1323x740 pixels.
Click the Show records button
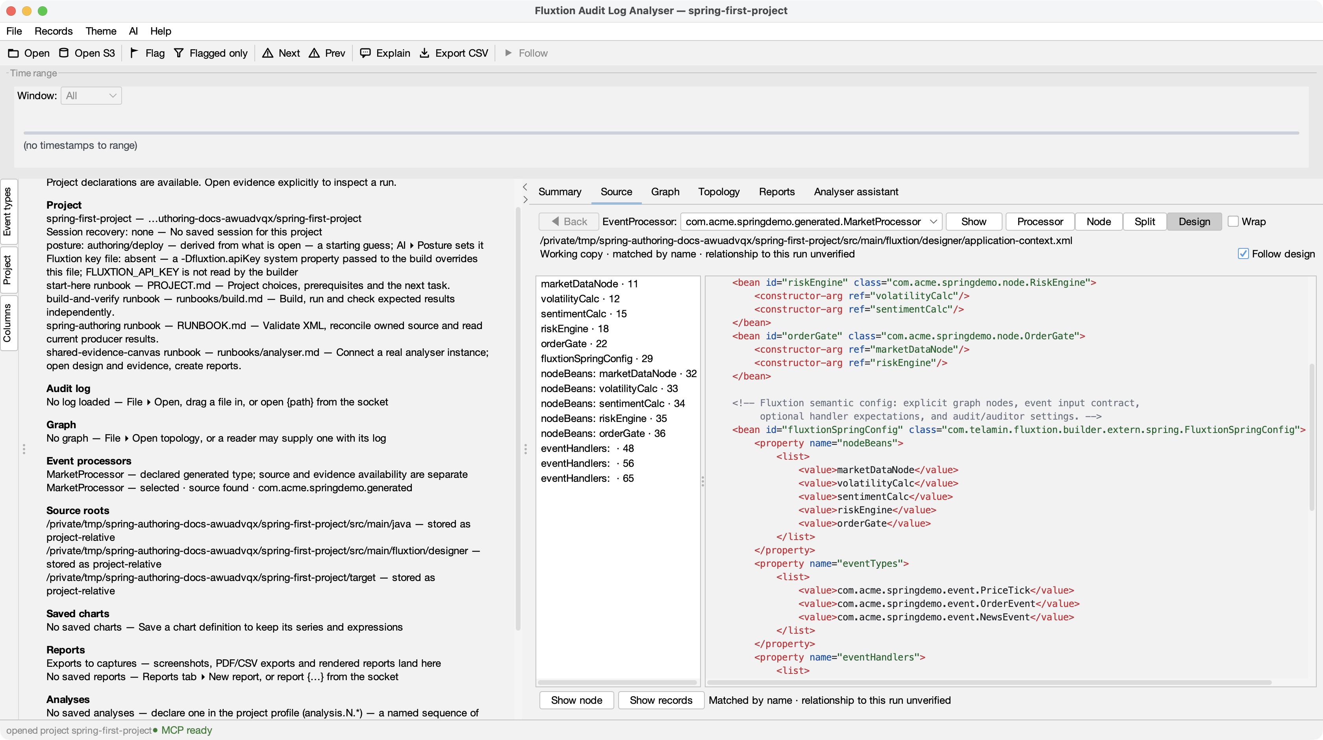[660, 700]
